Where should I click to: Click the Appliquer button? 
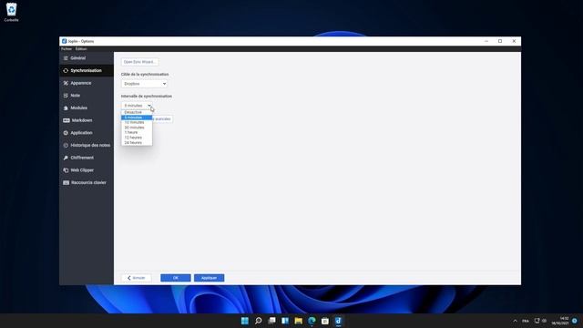click(209, 278)
